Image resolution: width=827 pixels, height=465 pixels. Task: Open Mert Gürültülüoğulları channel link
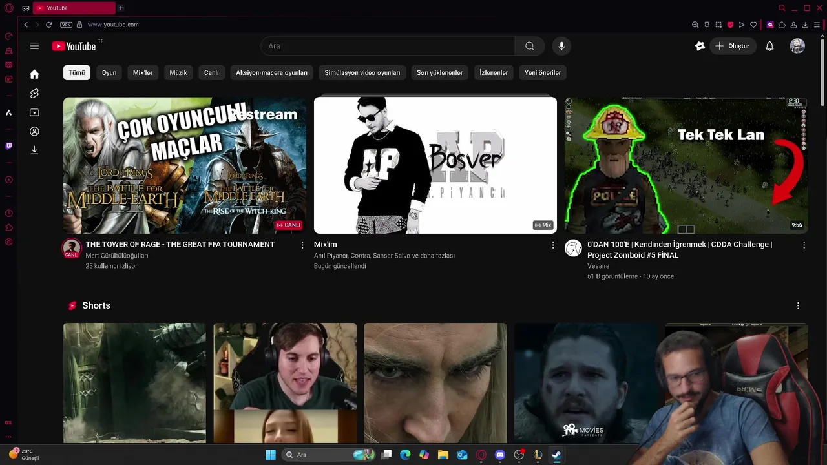pos(117,256)
